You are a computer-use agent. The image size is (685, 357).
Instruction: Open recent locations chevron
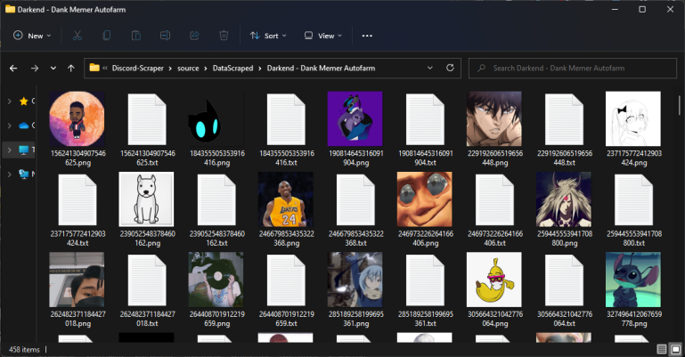point(53,68)
